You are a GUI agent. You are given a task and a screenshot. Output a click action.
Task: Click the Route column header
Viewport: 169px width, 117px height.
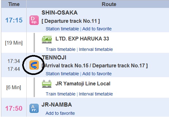pyautogui.click(x=109, y=4)
